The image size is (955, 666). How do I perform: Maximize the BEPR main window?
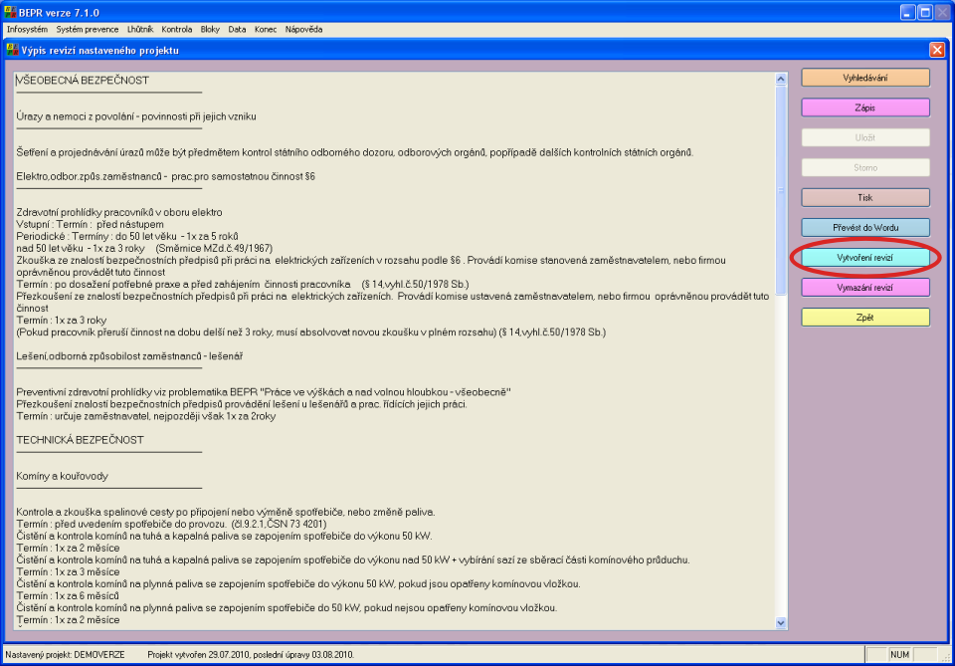pyautogui.click(x=925, y=12)
